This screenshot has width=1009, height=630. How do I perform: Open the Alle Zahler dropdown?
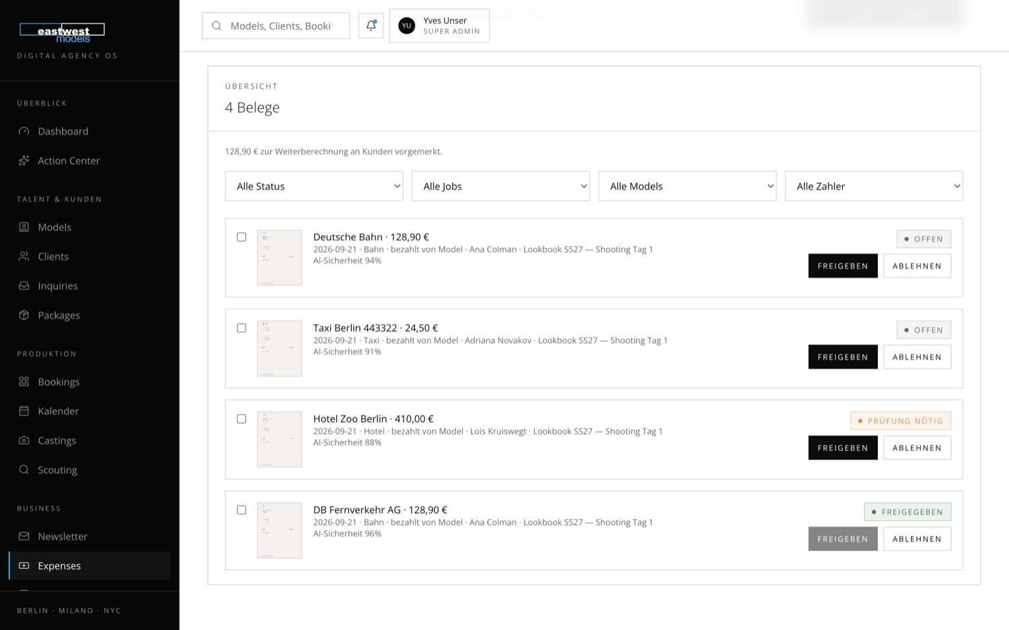pos(874,186)
